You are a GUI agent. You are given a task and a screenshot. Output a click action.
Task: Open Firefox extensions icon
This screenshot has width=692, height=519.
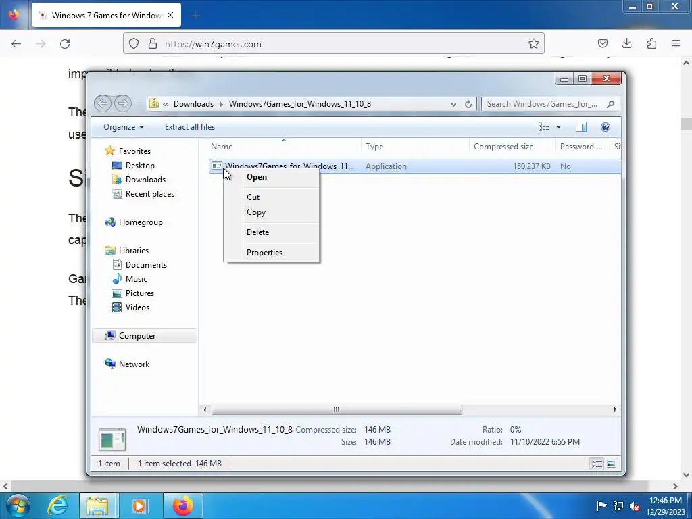651,43
